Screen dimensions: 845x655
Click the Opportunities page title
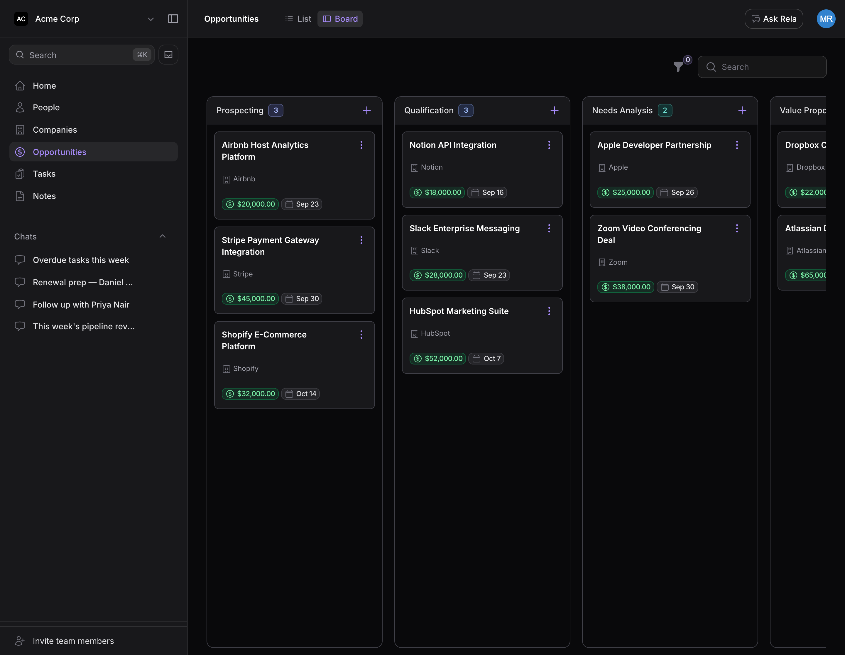click(231, 18)
